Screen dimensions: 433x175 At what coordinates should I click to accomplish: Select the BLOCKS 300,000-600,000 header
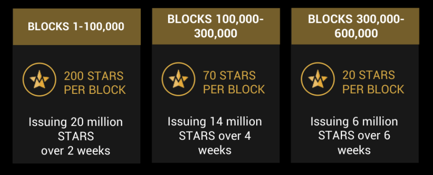pos(355,26)
